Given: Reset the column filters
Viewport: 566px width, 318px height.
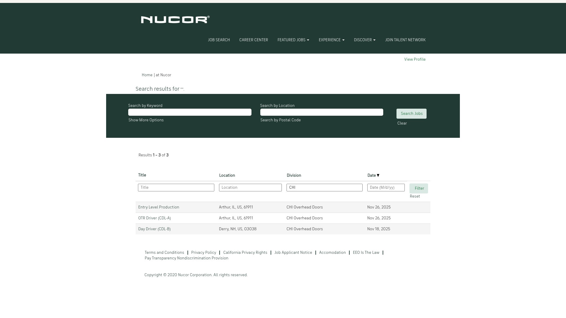Looking at the screenshot, I should (415, 196).
